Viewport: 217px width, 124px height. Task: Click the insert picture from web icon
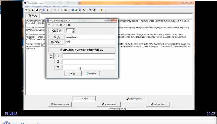click(73, 10)
